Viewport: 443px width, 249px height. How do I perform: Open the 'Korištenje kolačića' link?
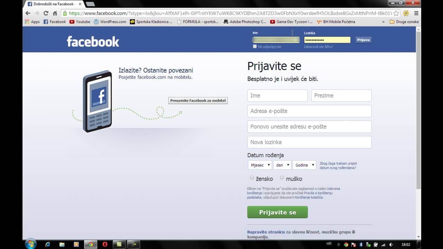click(x=309, y=197)
